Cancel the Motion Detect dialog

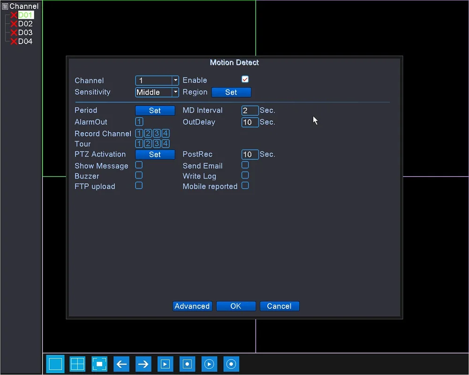(x=280, y=306)
